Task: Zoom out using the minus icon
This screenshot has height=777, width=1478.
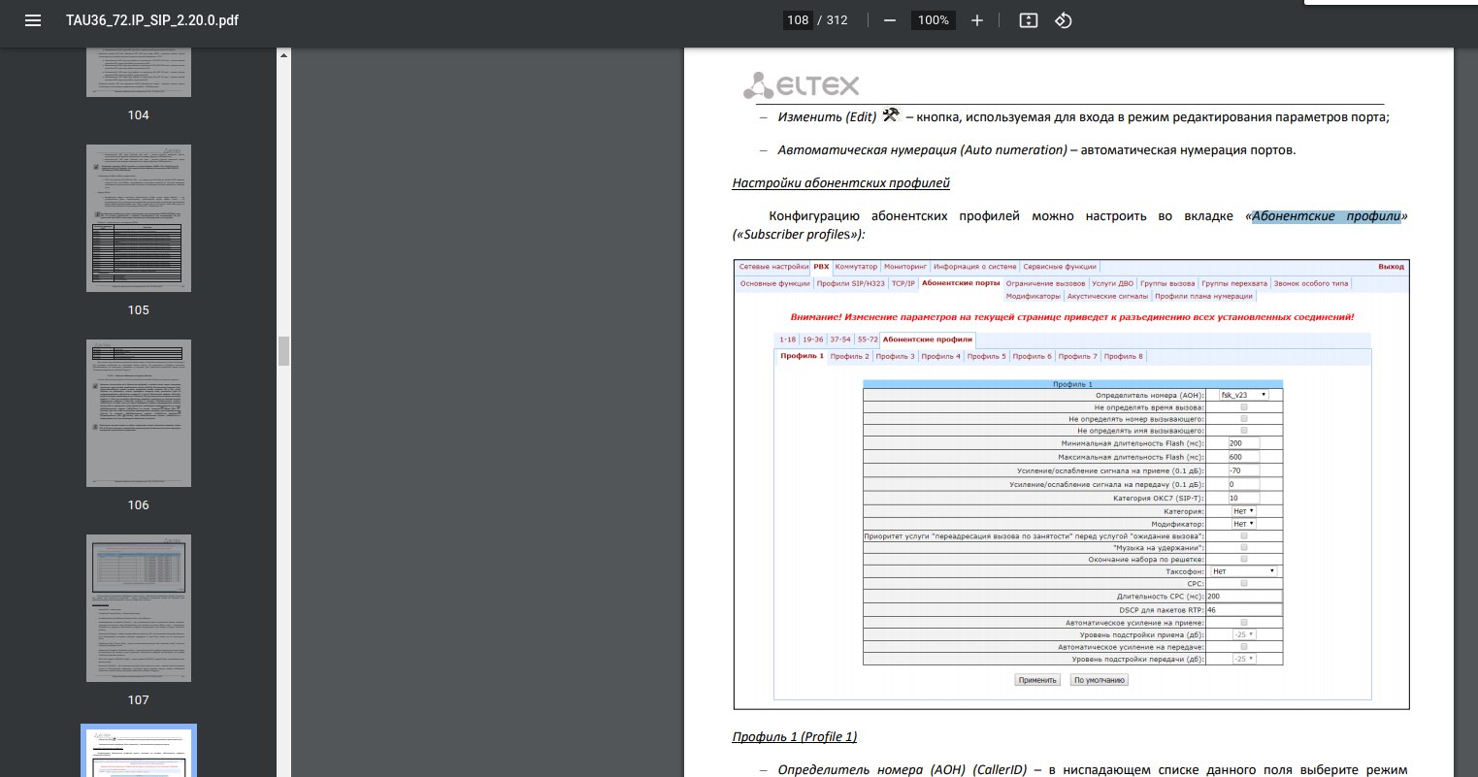Action: [889, 20]
